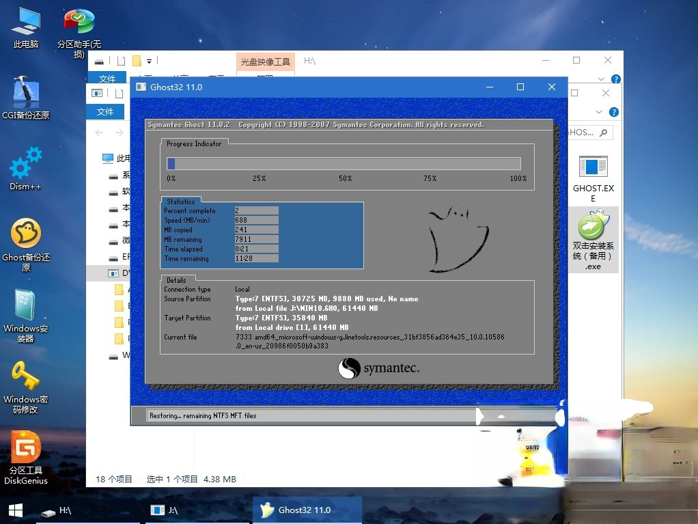Open the 分区助手(无损) desktop icon
Screen dimensions: 698x524
[x=79, y=33]
